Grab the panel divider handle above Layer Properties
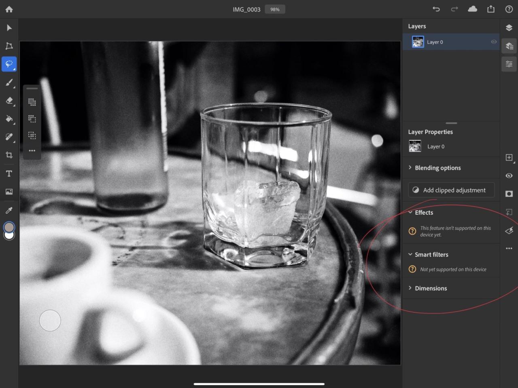This screenshot has height=388, width=518. coord(451,123)
